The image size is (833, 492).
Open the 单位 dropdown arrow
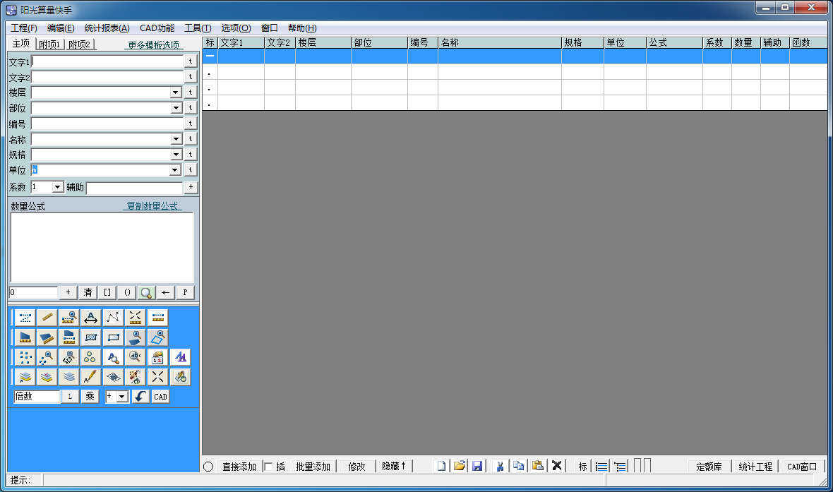pos(175,170)
